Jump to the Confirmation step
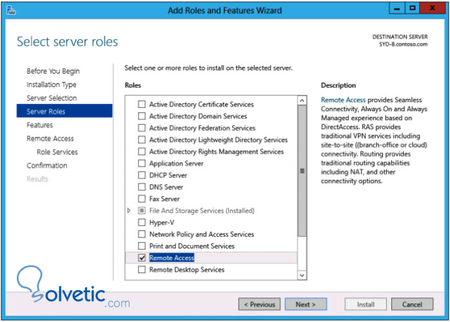450x322 pixels. pyautogui.click(x=47, y=165)
